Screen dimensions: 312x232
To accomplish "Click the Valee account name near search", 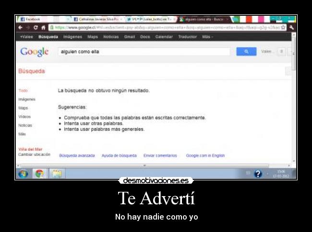I will click(x=267, y=52).
